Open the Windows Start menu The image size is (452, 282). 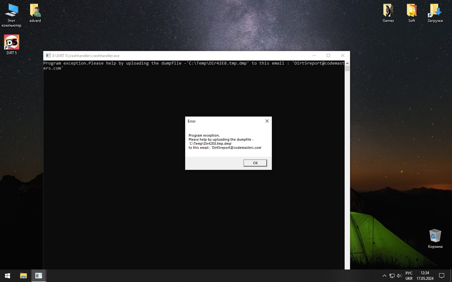tap(8, 276)
